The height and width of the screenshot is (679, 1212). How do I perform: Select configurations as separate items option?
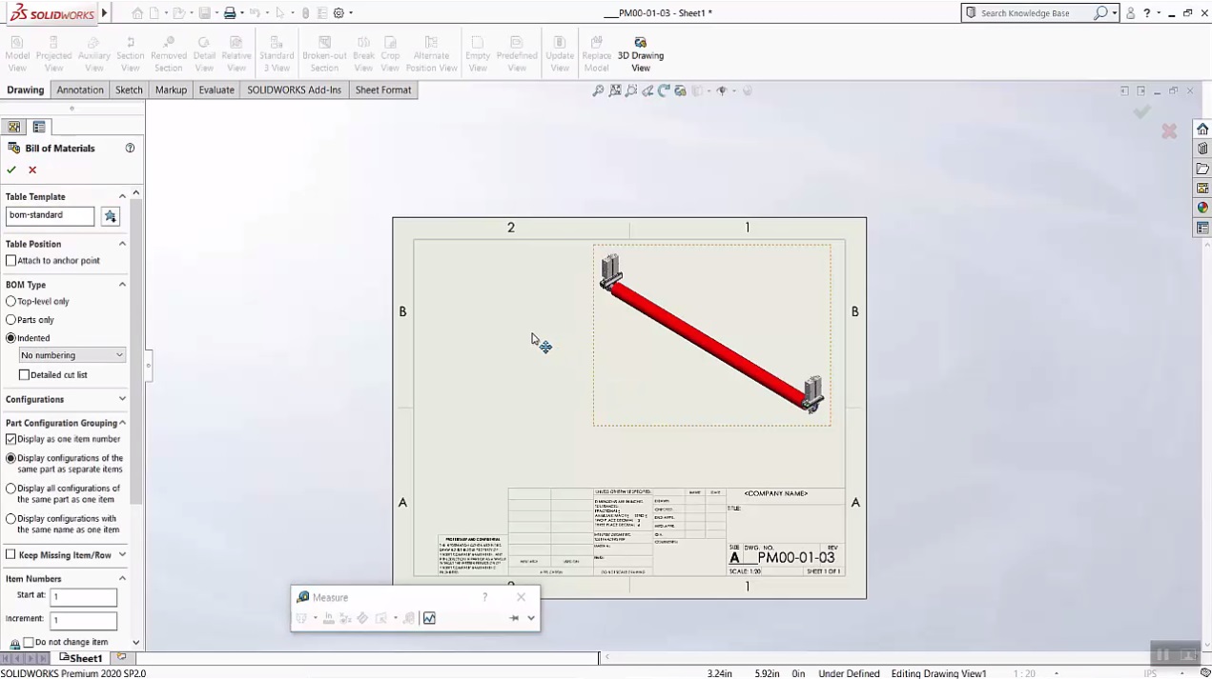tap(11, 458)
